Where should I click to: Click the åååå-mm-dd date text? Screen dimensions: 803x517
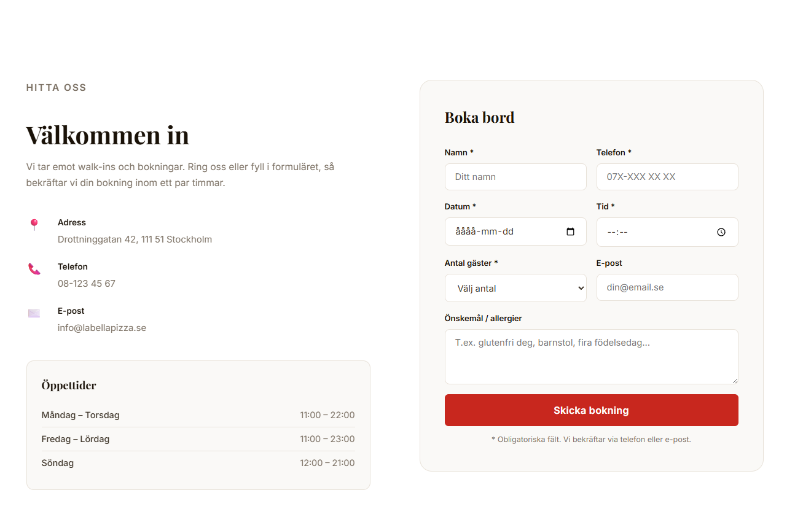tap(484, 231)
